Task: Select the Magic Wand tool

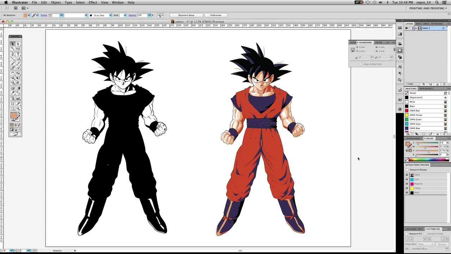Action: pyautogui.click(x=12, y=48)
